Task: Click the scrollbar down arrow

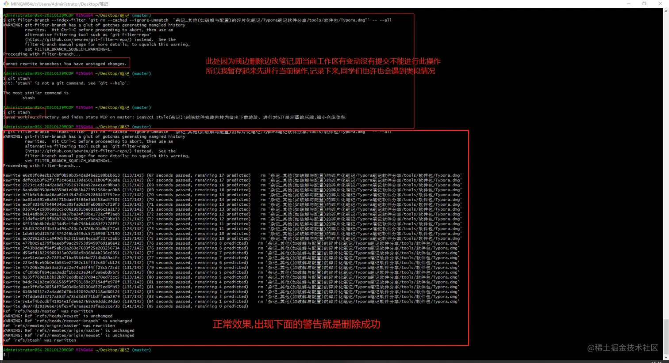Action: pyautogui.click(x=666, y=357)
